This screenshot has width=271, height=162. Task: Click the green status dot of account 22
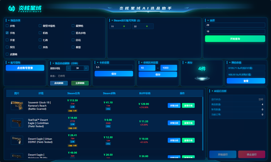click(147, 26)
